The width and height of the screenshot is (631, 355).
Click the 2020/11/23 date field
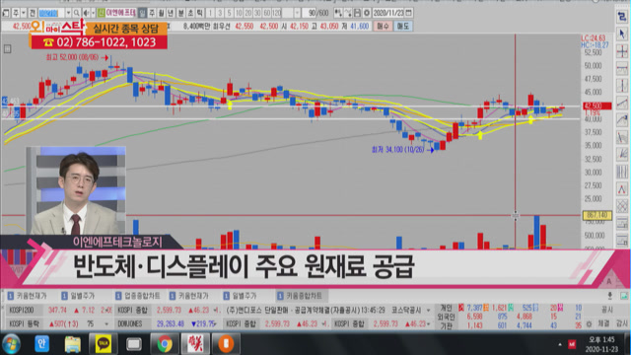click(388, 13)
